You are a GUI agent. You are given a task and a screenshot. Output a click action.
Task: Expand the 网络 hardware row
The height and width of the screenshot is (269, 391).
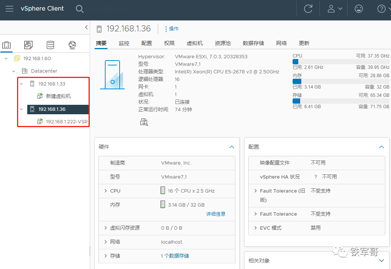106,242
